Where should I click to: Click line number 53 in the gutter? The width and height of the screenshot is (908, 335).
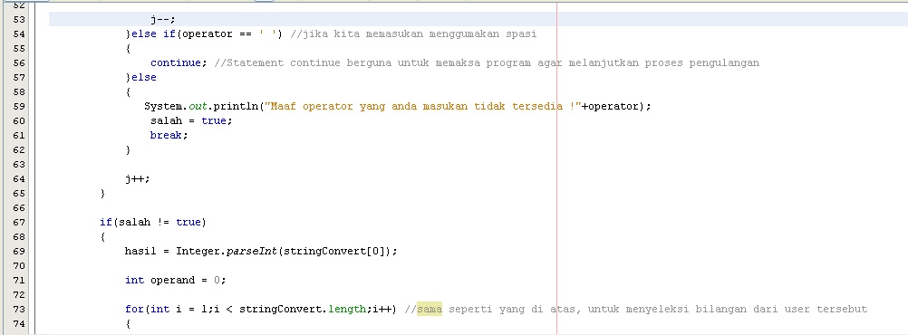(x=18, y=20)
